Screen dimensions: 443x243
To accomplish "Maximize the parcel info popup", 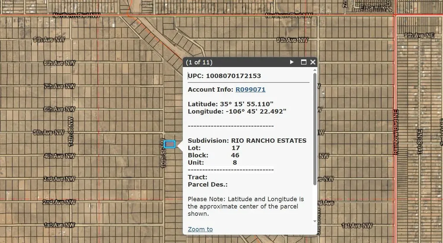I will pos(304,62).
